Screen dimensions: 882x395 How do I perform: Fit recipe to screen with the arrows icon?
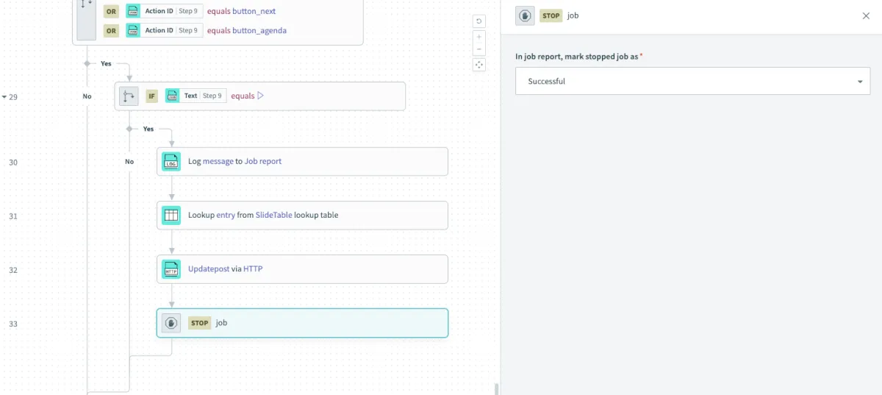(479, 65)
